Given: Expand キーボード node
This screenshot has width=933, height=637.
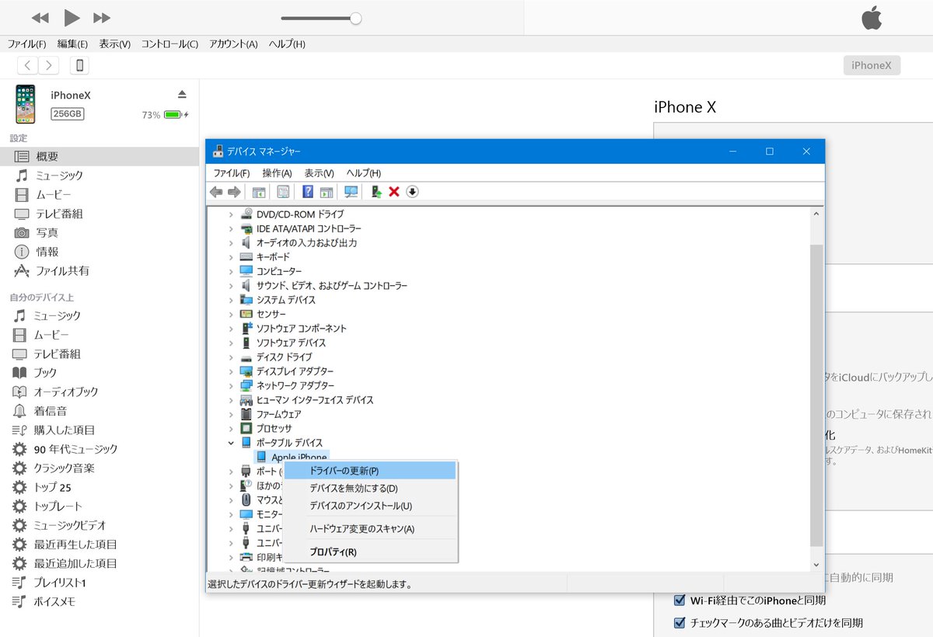Looking at the screenshot, I should (231, 256).
